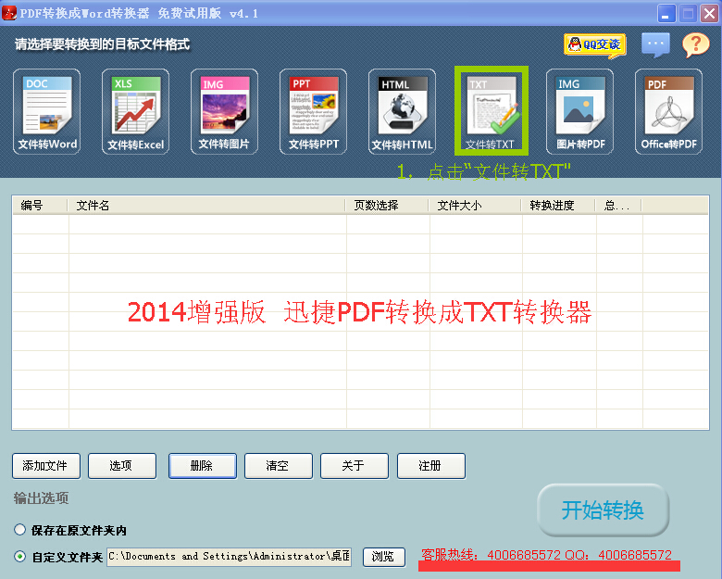Click the 清空 button to clear list

tap(279, 466)
